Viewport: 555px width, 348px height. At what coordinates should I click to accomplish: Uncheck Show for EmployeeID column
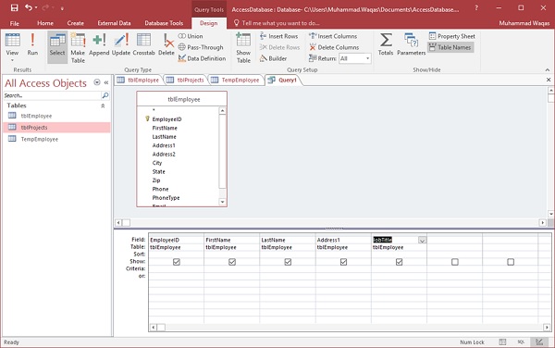[x=177, y=262]
